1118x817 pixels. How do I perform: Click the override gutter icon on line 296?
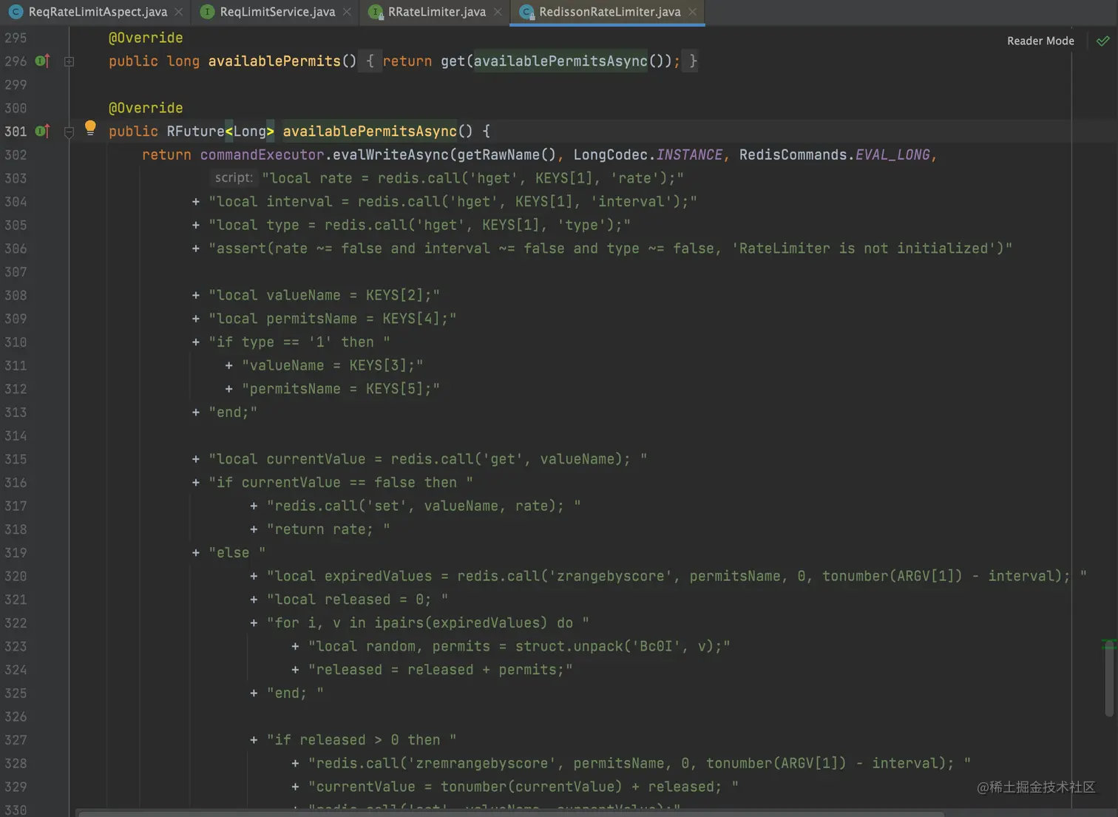point(42,61)
